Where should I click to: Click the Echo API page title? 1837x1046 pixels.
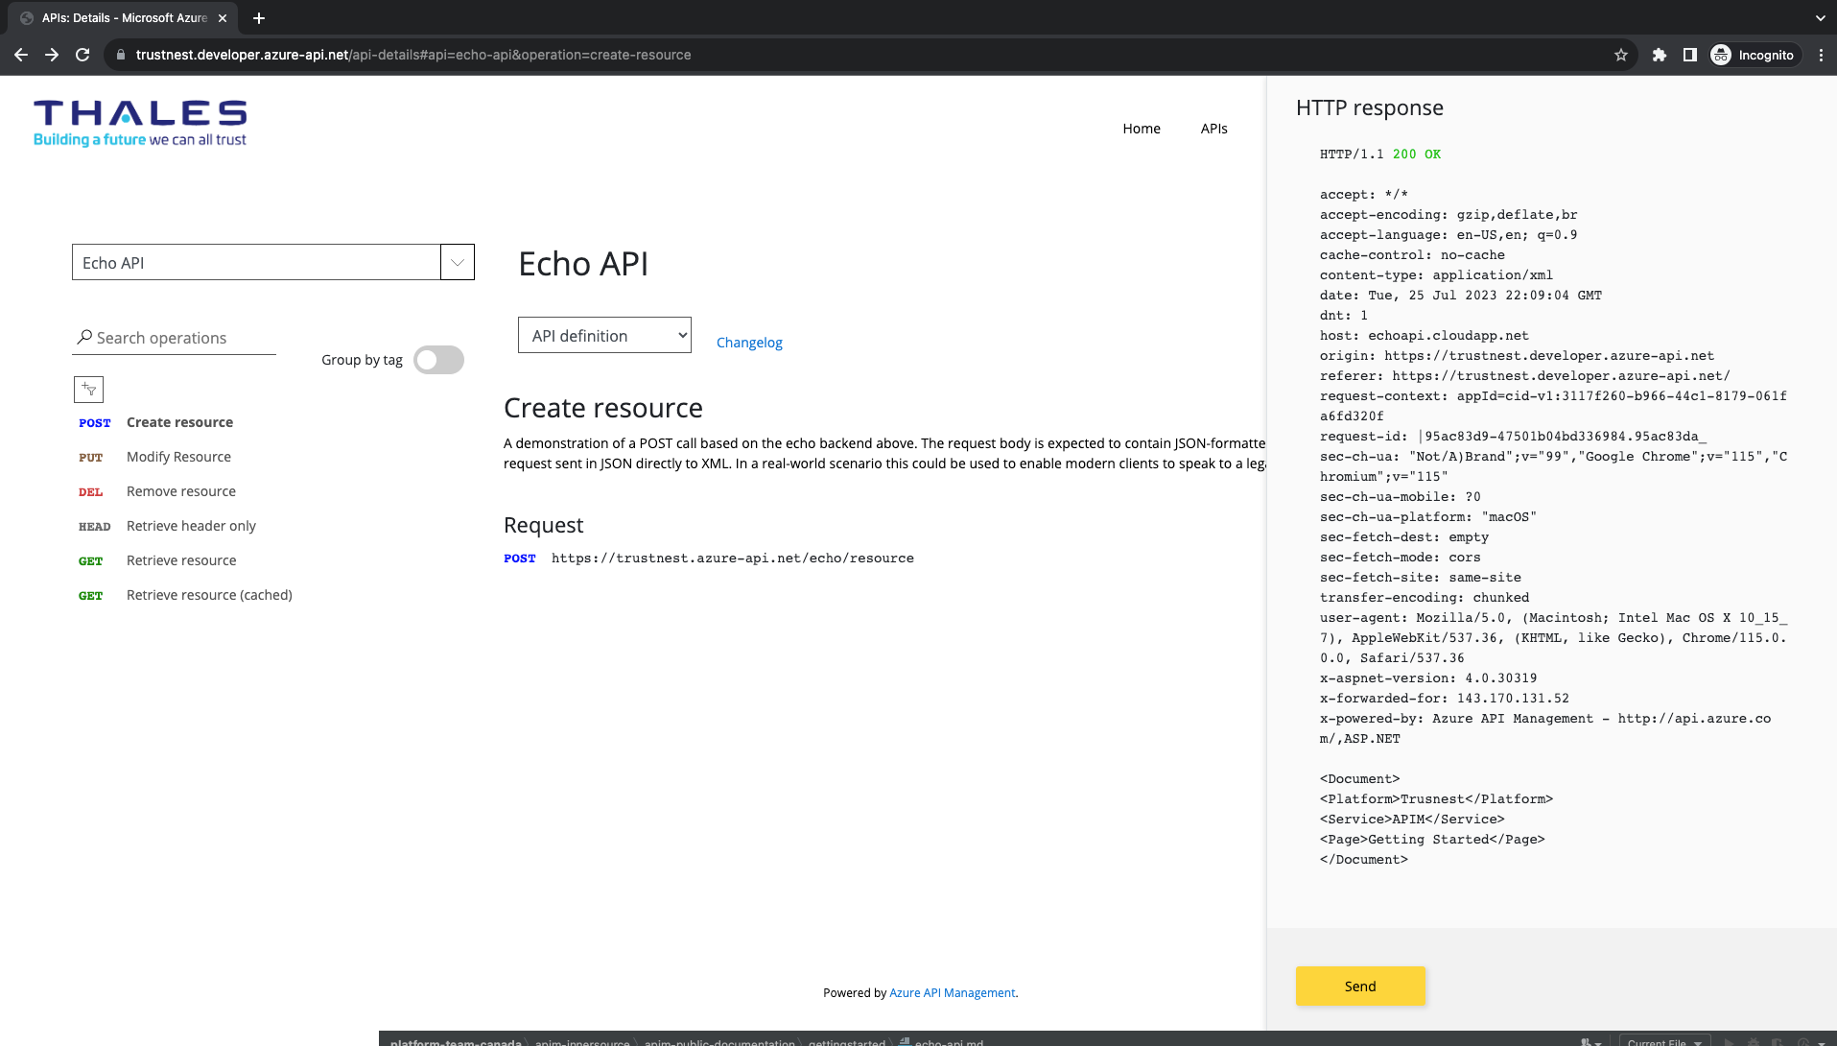tap(583, 264)
